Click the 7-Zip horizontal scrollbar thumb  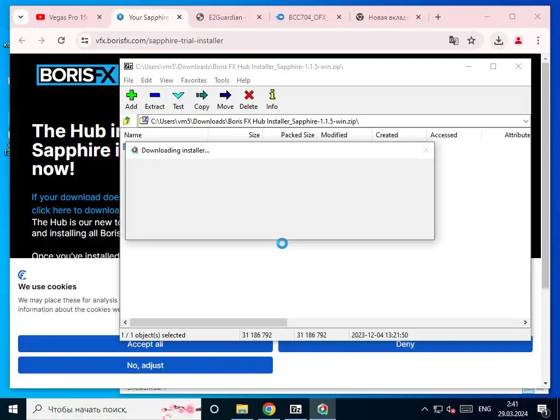pyautogui.click(x=208, y=322)
